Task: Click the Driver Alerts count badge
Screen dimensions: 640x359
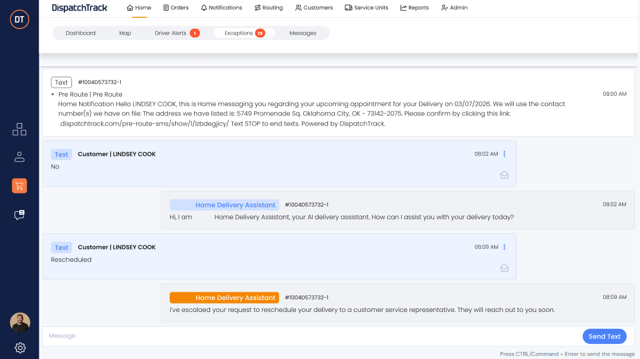Action: pyautogui.click(x=195, y=33)
